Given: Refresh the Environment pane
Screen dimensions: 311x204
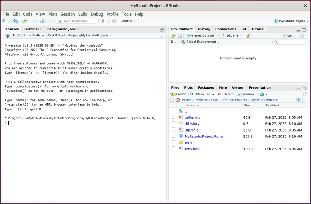Looking at the screenshot, I should tap(302, 36).
